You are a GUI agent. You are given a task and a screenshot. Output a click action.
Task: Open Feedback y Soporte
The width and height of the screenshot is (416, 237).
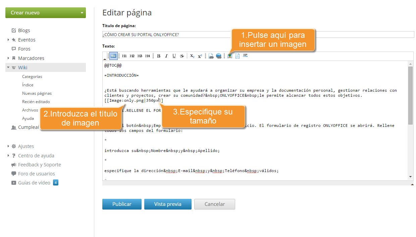40,165
